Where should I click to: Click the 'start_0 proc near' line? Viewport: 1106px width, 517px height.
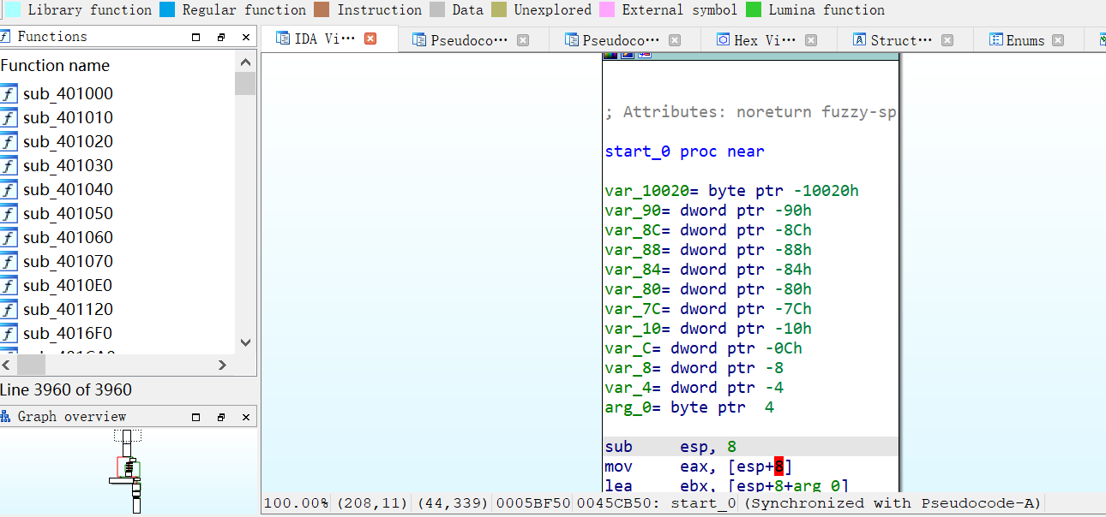[684, 152]
